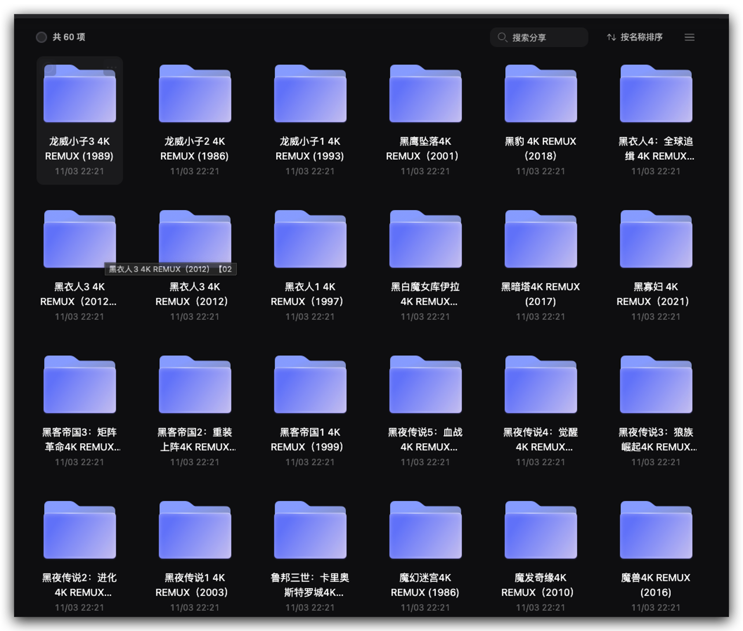
Task: Click the 共 60 项 item count label
Action: [69, 37]
